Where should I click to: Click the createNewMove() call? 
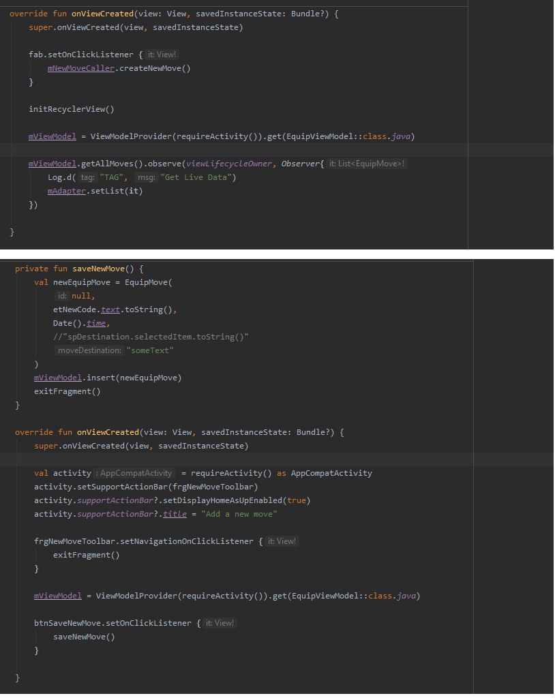155,68
